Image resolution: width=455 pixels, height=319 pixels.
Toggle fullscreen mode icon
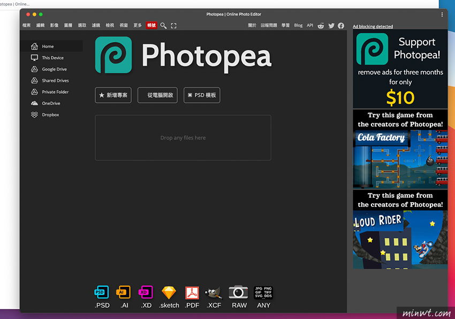click(173, 26)
